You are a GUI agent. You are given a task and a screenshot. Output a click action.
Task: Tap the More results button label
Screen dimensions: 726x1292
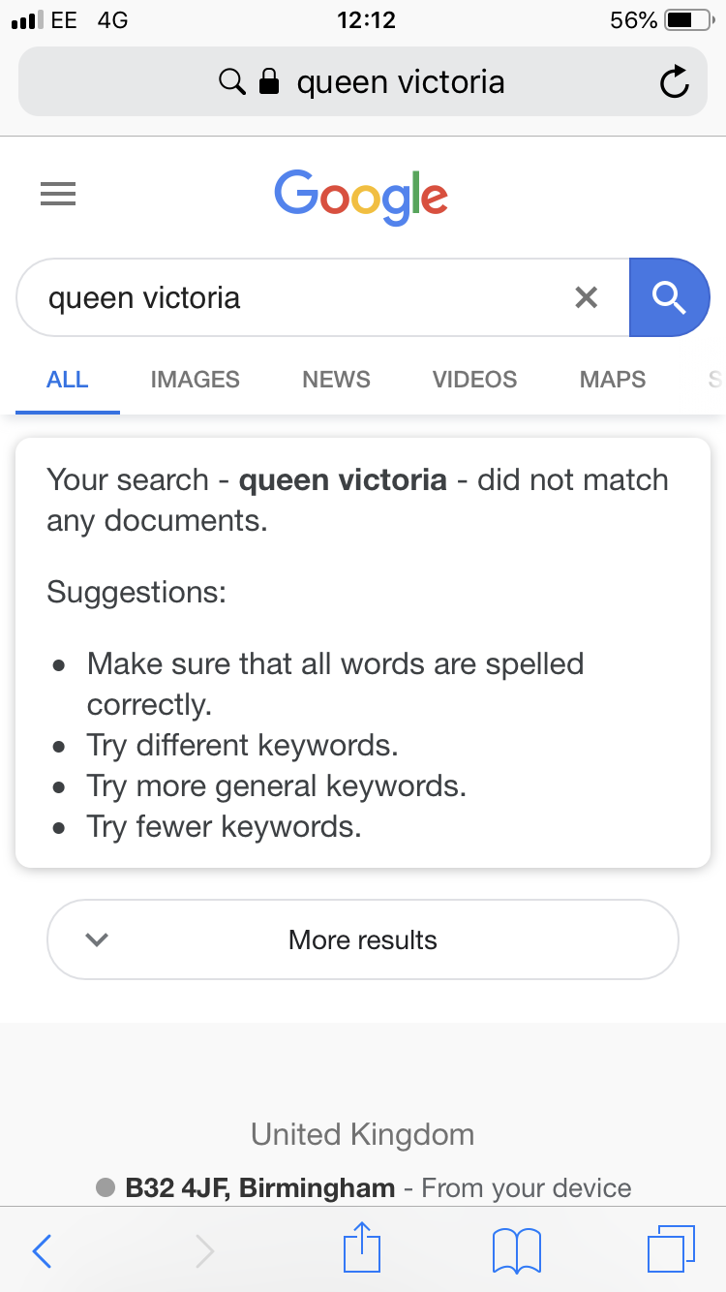click(363, 939)
